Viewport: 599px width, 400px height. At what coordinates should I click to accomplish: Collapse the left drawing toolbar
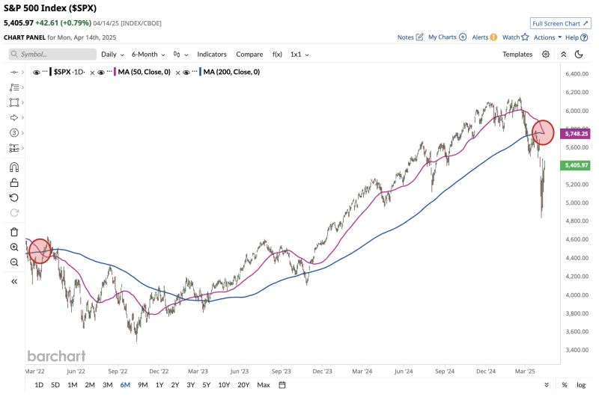click(14, 281)
